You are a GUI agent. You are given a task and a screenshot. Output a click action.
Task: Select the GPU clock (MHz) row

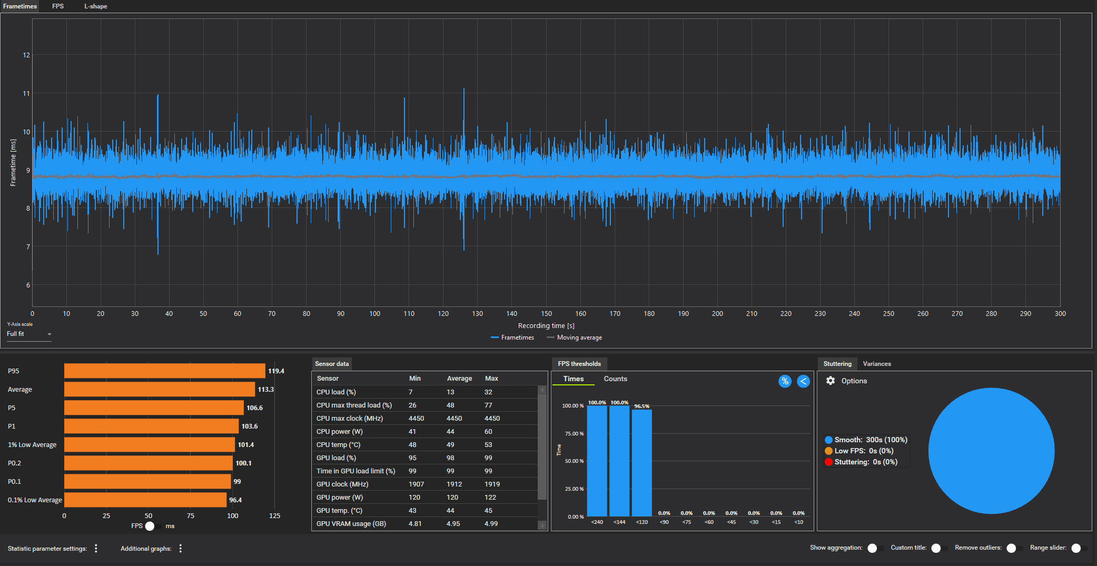pos(425,484)
